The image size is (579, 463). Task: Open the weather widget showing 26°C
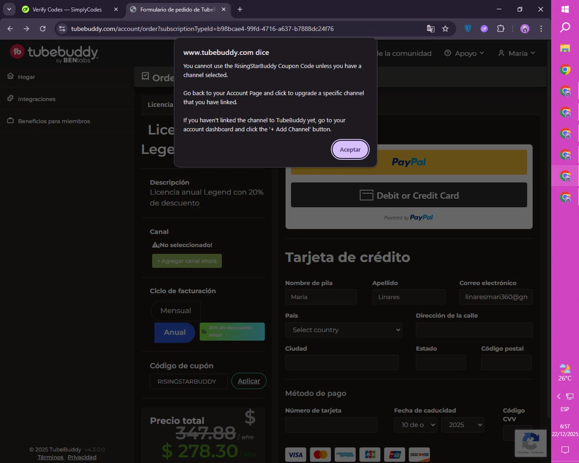point(565,372)
